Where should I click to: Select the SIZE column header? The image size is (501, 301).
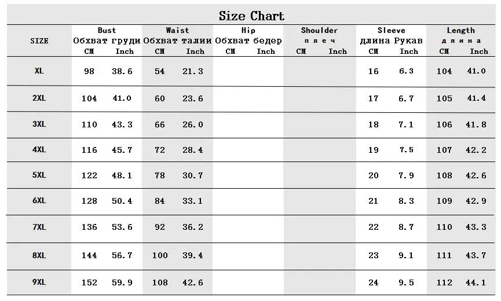[39, 41]
